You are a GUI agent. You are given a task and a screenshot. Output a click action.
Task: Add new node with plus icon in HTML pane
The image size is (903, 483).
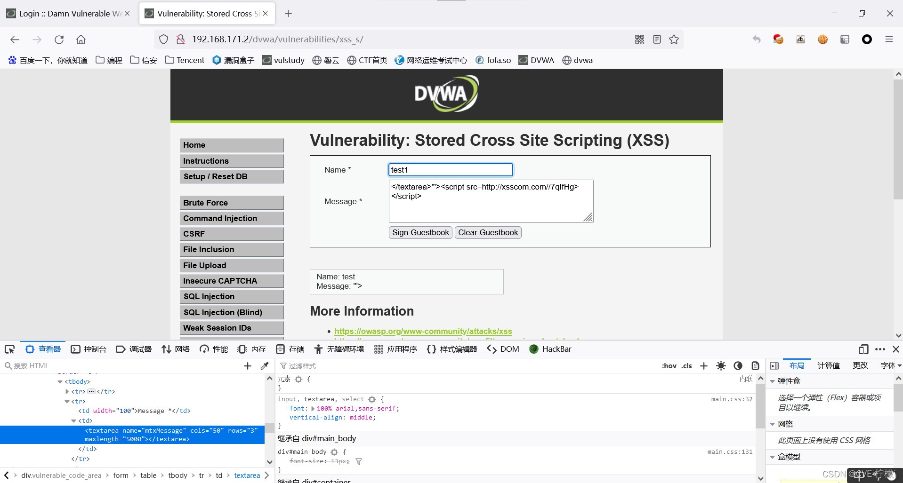click(248, 366)
